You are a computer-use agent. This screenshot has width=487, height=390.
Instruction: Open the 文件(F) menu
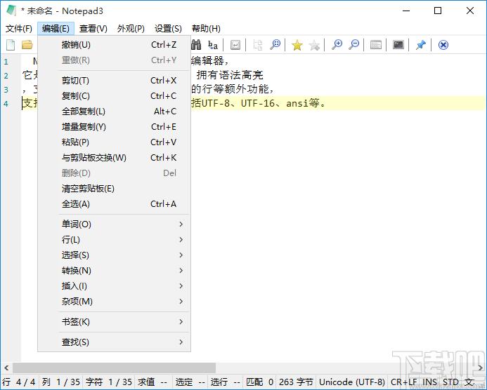[19, 29]
